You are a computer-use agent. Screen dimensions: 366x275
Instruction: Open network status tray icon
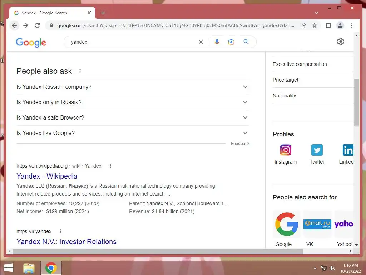324,268
